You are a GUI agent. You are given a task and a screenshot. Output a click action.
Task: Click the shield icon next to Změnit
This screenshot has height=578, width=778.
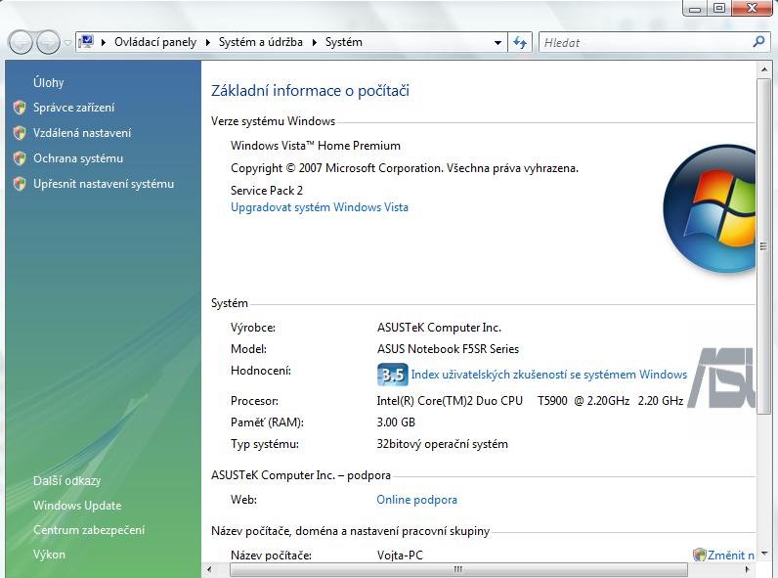pyautogui.click(x=699, y=555)
